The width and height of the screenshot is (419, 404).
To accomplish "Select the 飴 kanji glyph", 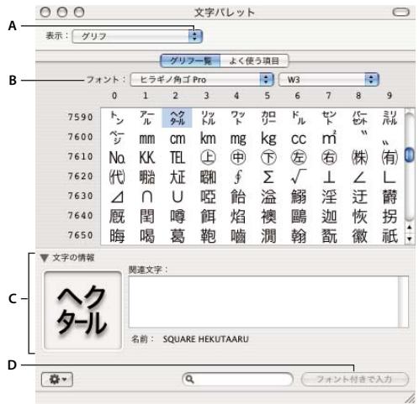I will pyautogui.click(x=238, y=197).
